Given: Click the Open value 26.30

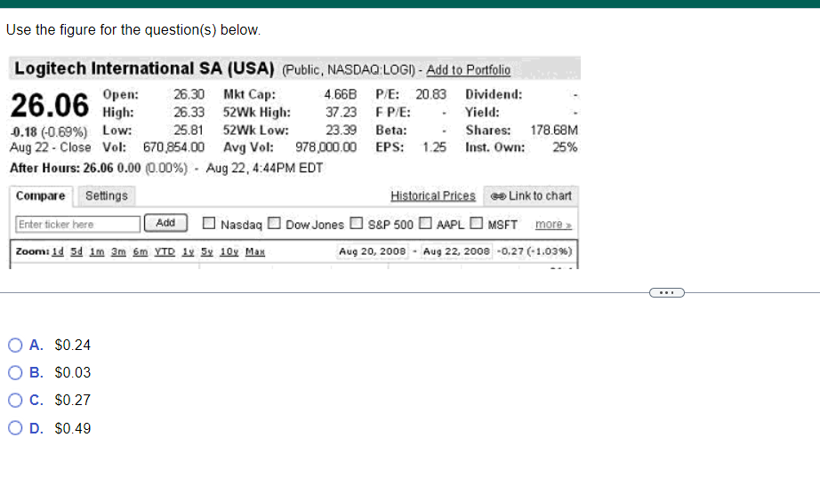Looking at the screenshot, I should pyautogui.click(x=189, y=94).
